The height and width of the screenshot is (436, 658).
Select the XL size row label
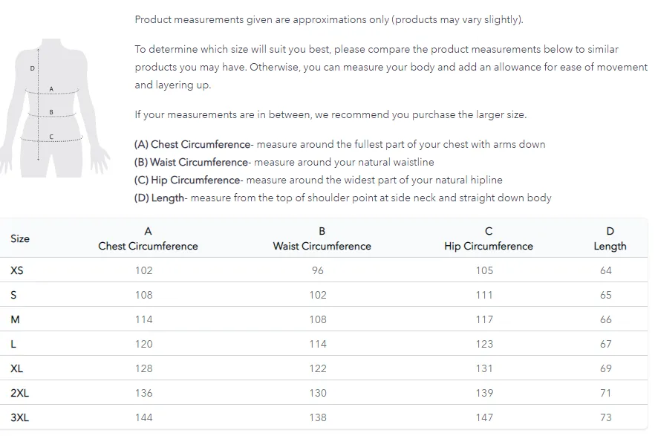pyautogui.click(x=17, y=368)
